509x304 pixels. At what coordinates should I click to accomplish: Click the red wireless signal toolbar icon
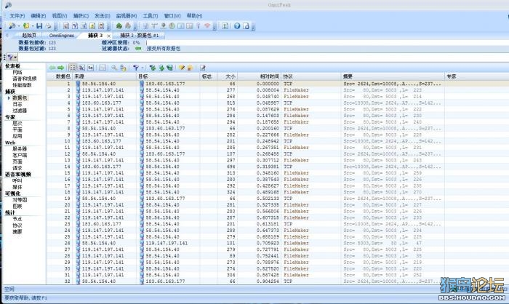point(207,25)
